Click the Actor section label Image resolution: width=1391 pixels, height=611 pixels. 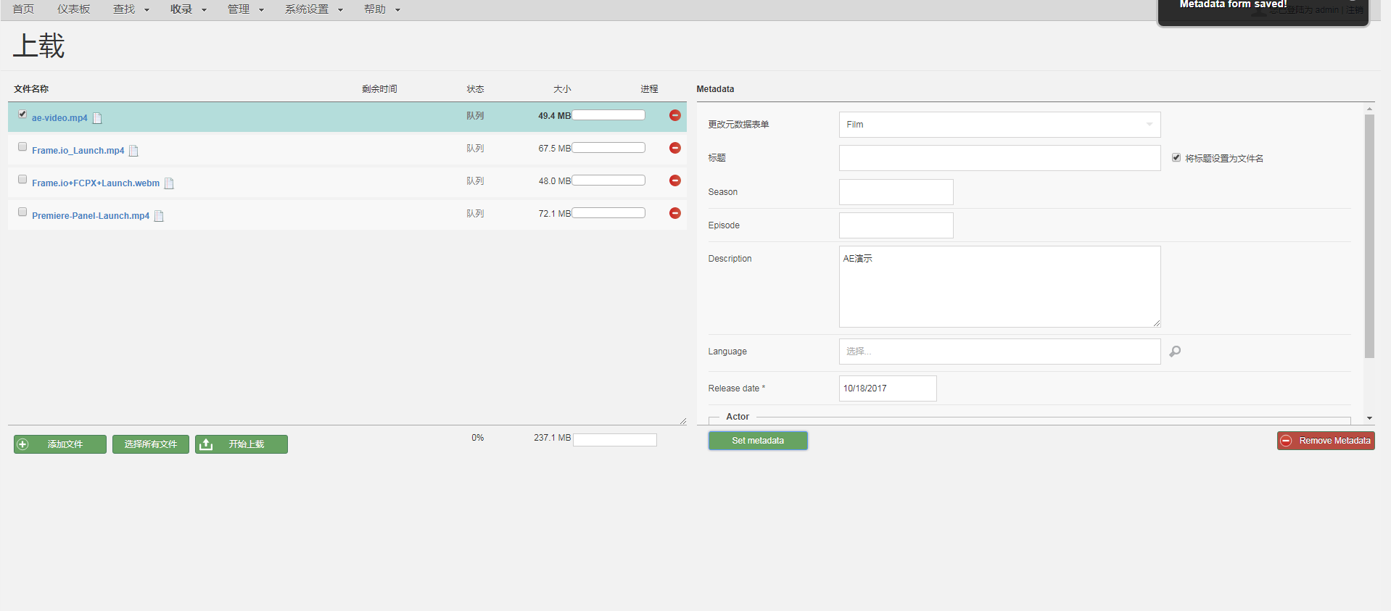738,417
